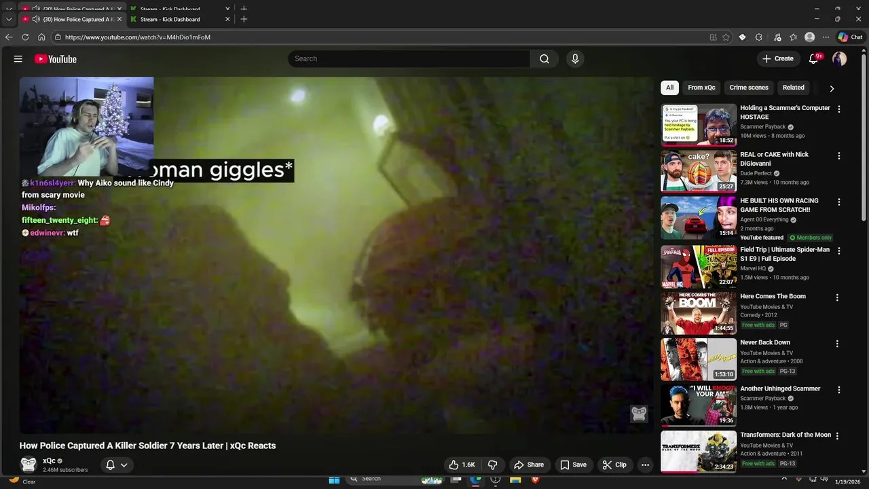
Task: Open the tab search dropdown arrow
Action: click(x=9, y=20)
